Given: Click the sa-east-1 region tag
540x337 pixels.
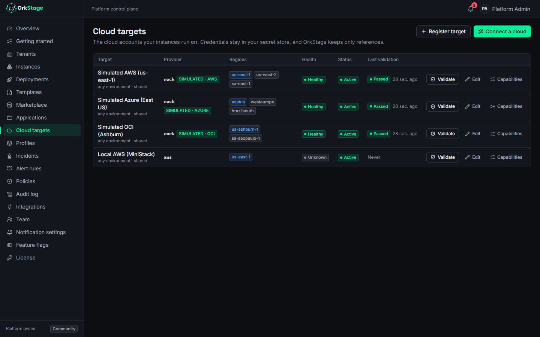Looking at the screenshot, I should pos(241,84).
